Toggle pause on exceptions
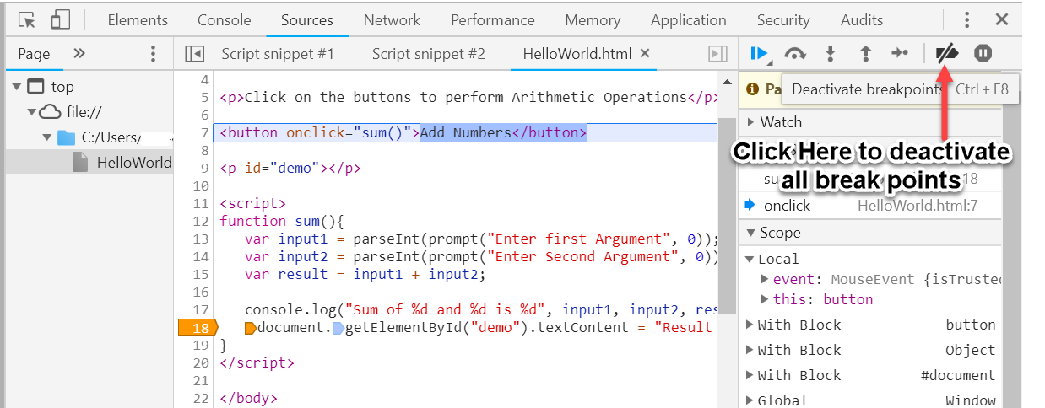 983,54
